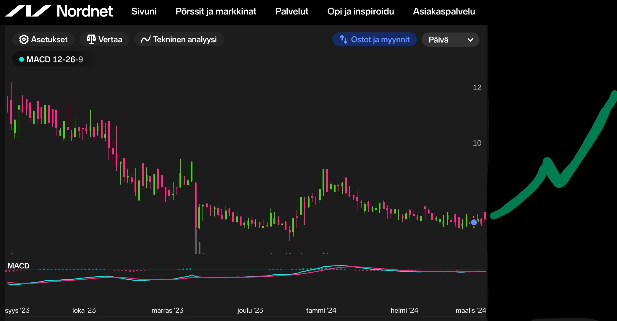Click the Nordnet logo icon

tap(28, 11)
